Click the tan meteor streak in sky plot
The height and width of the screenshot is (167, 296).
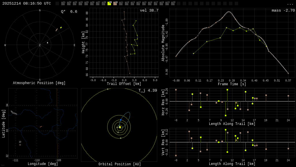coord(57,30)
